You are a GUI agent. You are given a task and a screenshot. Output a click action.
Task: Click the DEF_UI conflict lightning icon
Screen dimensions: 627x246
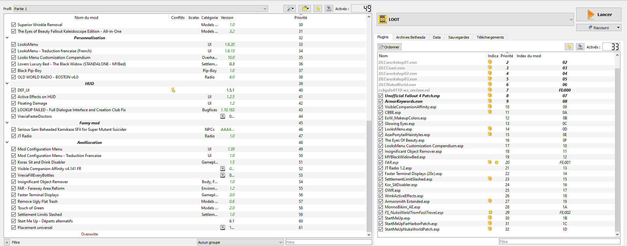point(173,90)
